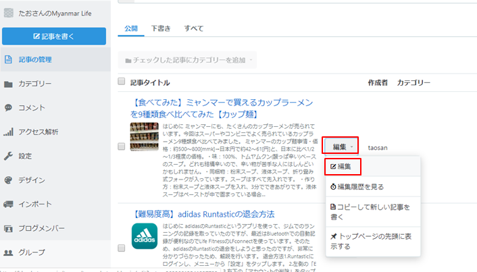Choose 編集 from the dropdown menu

coord(373,167)
